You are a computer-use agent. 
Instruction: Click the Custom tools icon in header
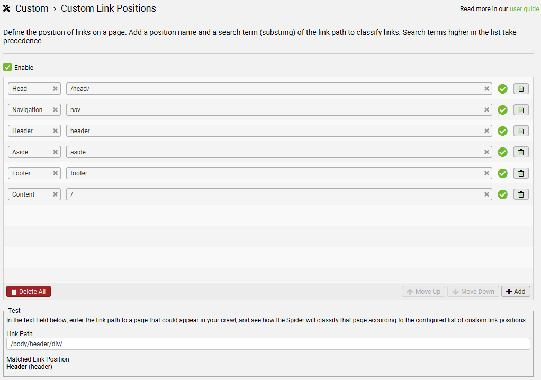[6, 8]
